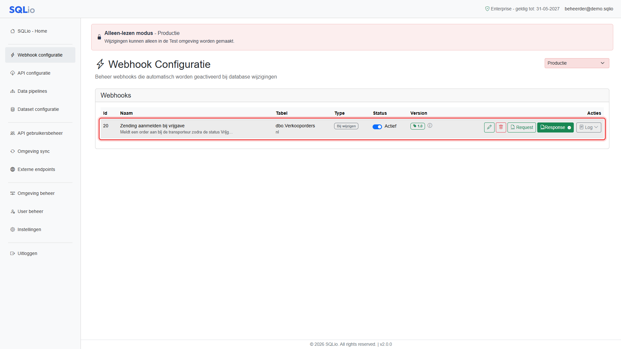Click the beheerder@demo.sqlio account label
621x349 pixels.
[x=589, y=9]
